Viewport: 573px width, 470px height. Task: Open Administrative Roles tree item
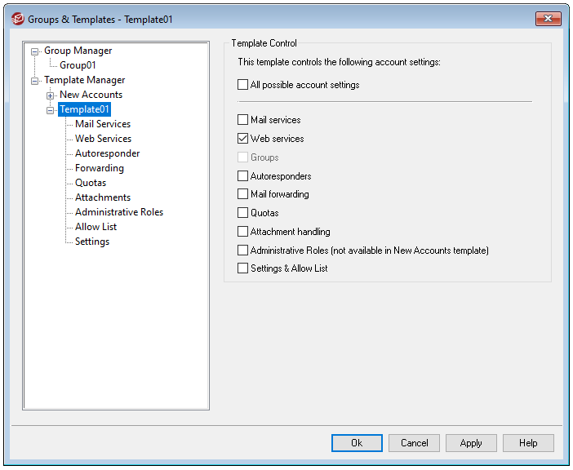[x=119, y=212]
